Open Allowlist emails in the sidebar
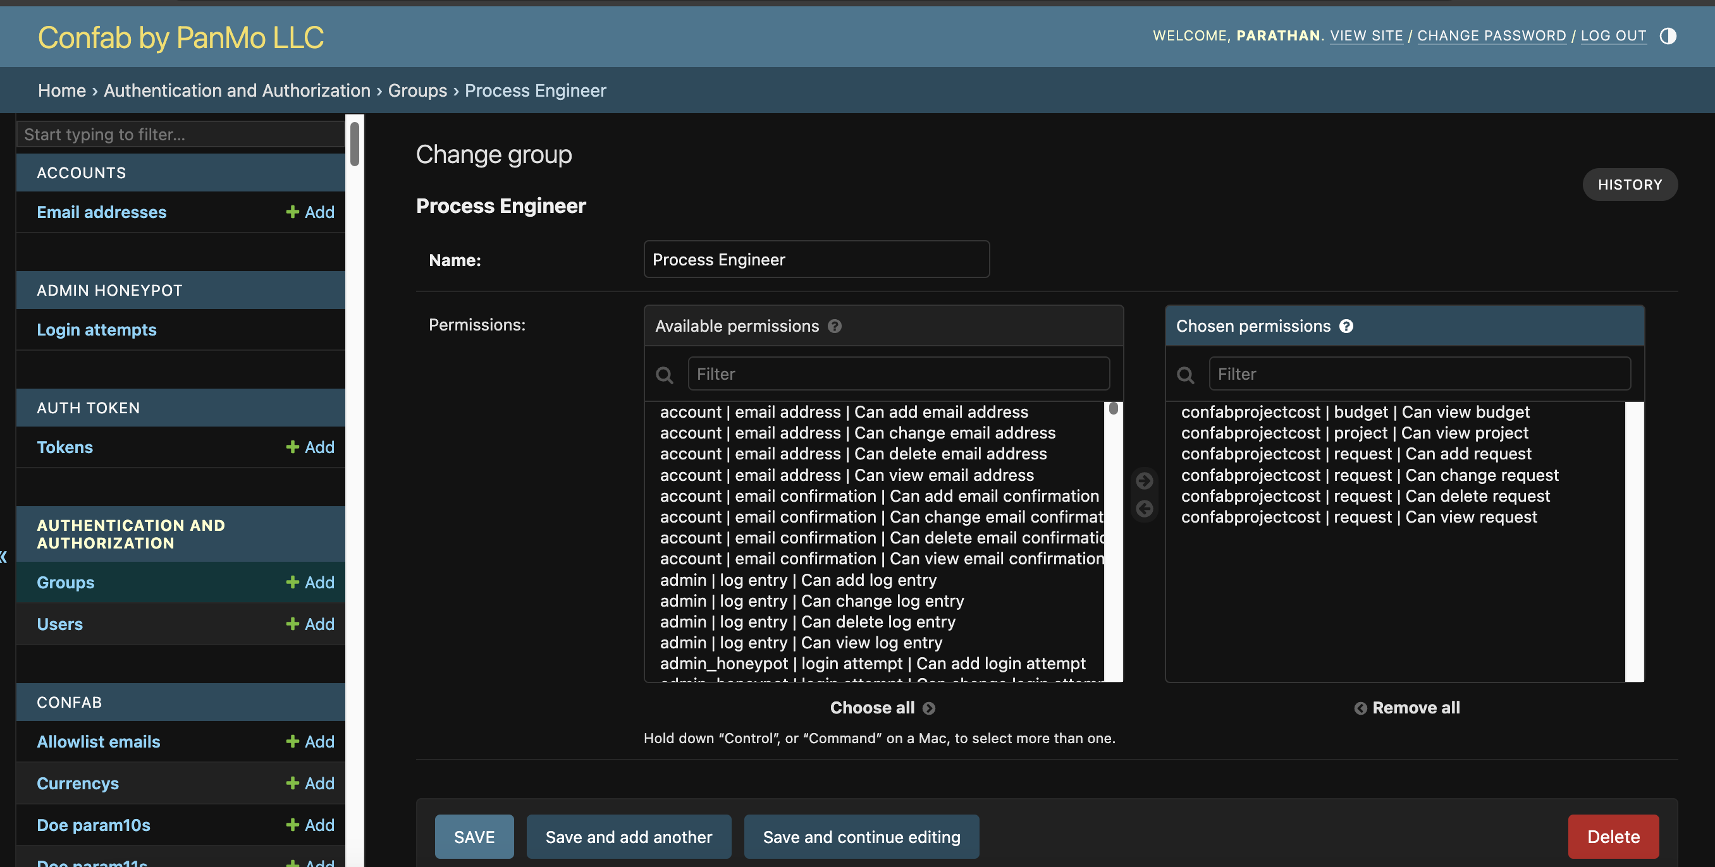 (x=99, y=741)
